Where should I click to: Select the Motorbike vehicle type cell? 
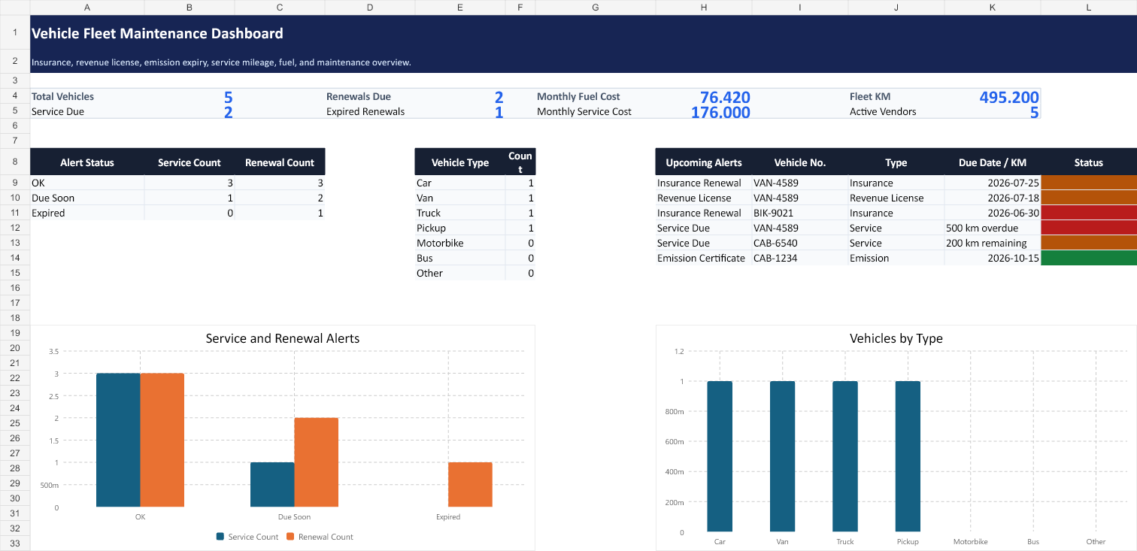460,243
